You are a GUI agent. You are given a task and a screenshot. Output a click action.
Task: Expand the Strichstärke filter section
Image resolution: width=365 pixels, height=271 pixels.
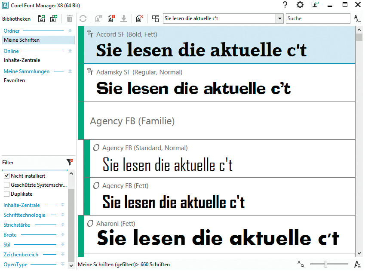[62, 225]
